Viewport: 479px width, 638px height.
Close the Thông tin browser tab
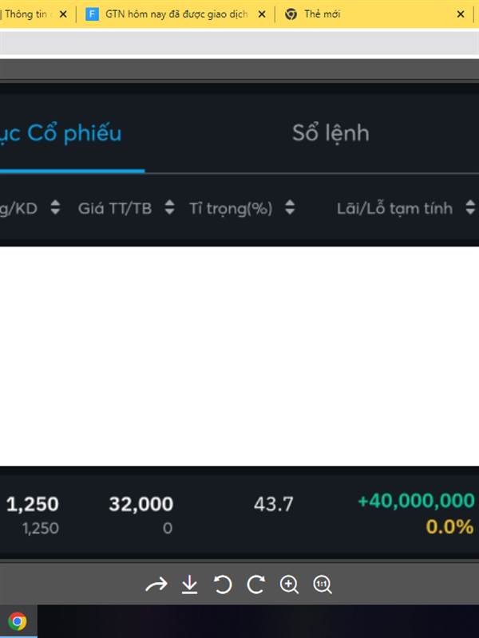point(63,14)
